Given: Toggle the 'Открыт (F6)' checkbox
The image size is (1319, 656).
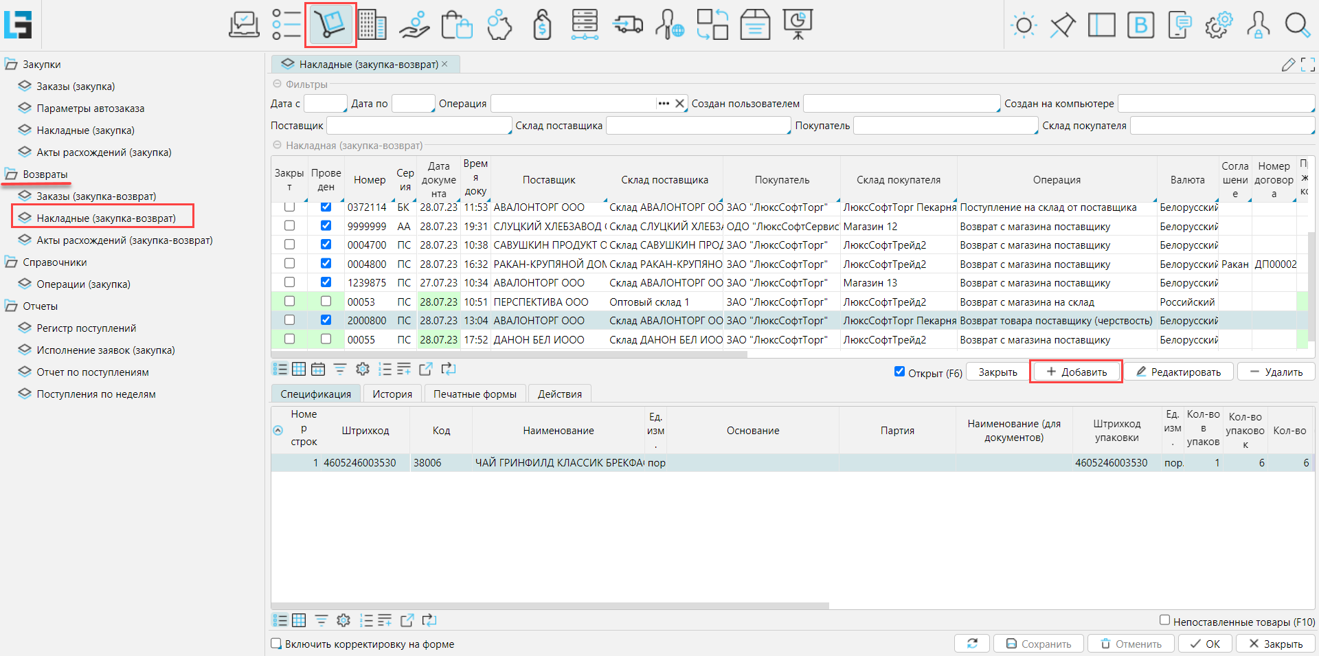Looking at the screenshot, I should 899,372.
